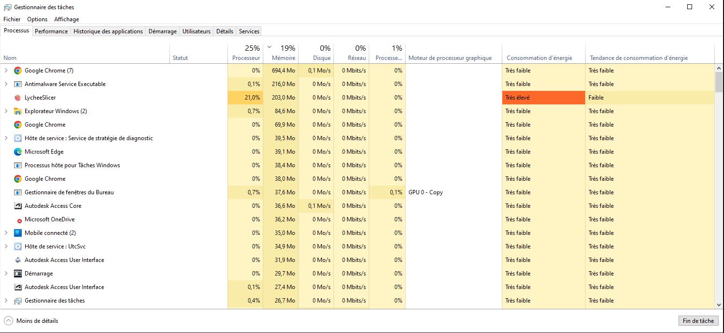Expand the Explorateur Windows (2) group
Viewport: 724px width, 333px height.
coord(6,111)
